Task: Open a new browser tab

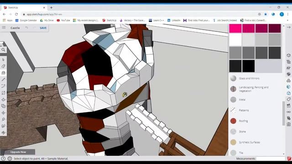Action: coord(51,8)
